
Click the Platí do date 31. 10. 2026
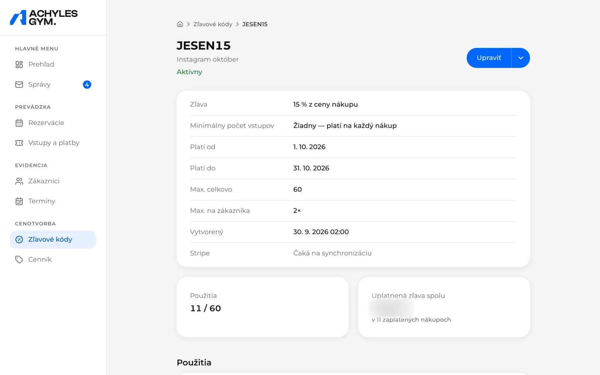tap(311, 168)
